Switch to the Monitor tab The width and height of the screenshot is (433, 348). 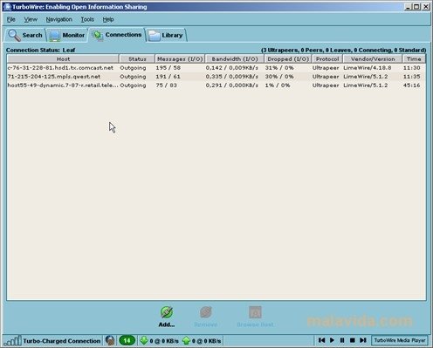(67, 35)
